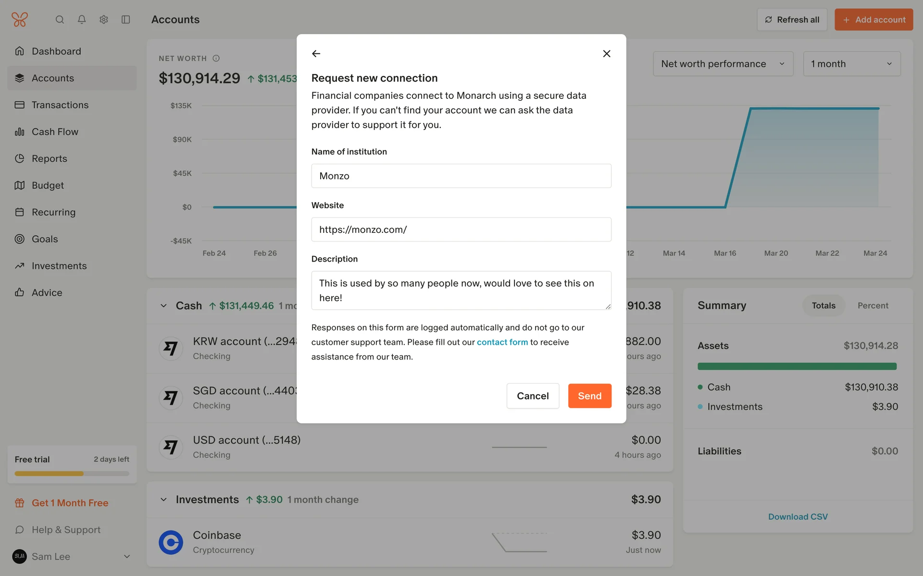Viewport: 923px width, 576px height.
Task: Click the back arrow in the dialog
Action: [316, 54]
